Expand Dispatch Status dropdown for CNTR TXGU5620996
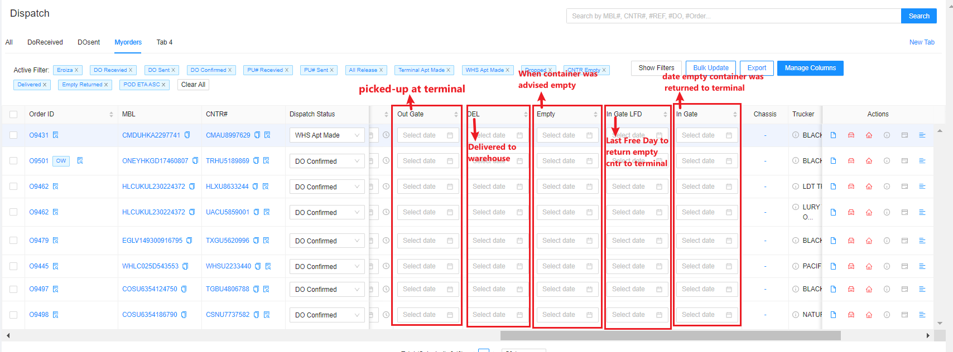 (327, 241)
